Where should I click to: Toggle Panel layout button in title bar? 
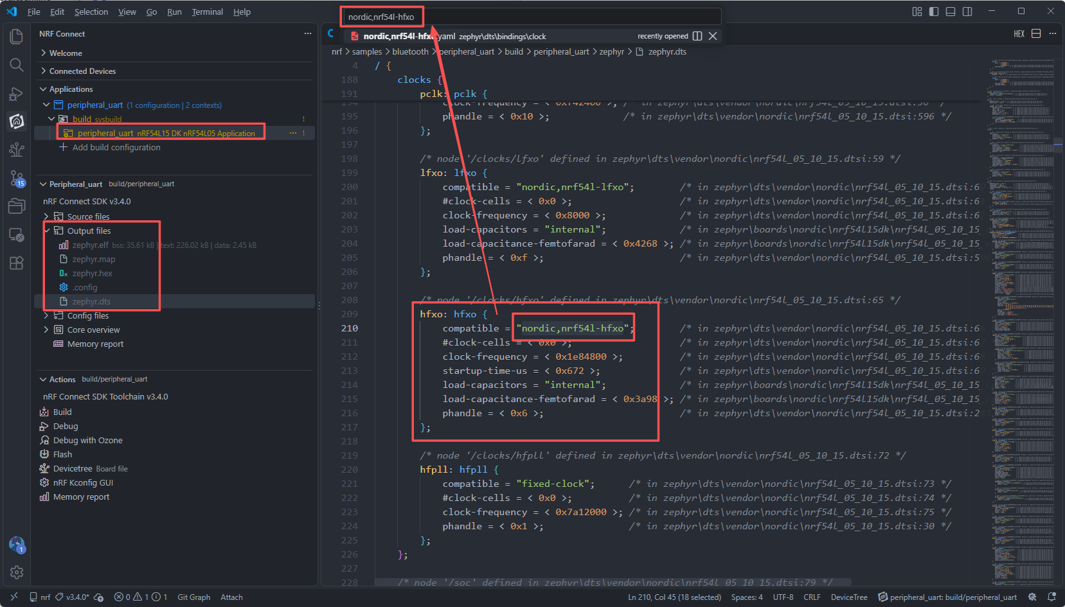pos(951,12)
